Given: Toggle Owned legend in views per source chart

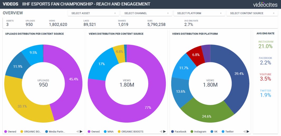Looking at the screenshot, I should [x=93, y=132].
